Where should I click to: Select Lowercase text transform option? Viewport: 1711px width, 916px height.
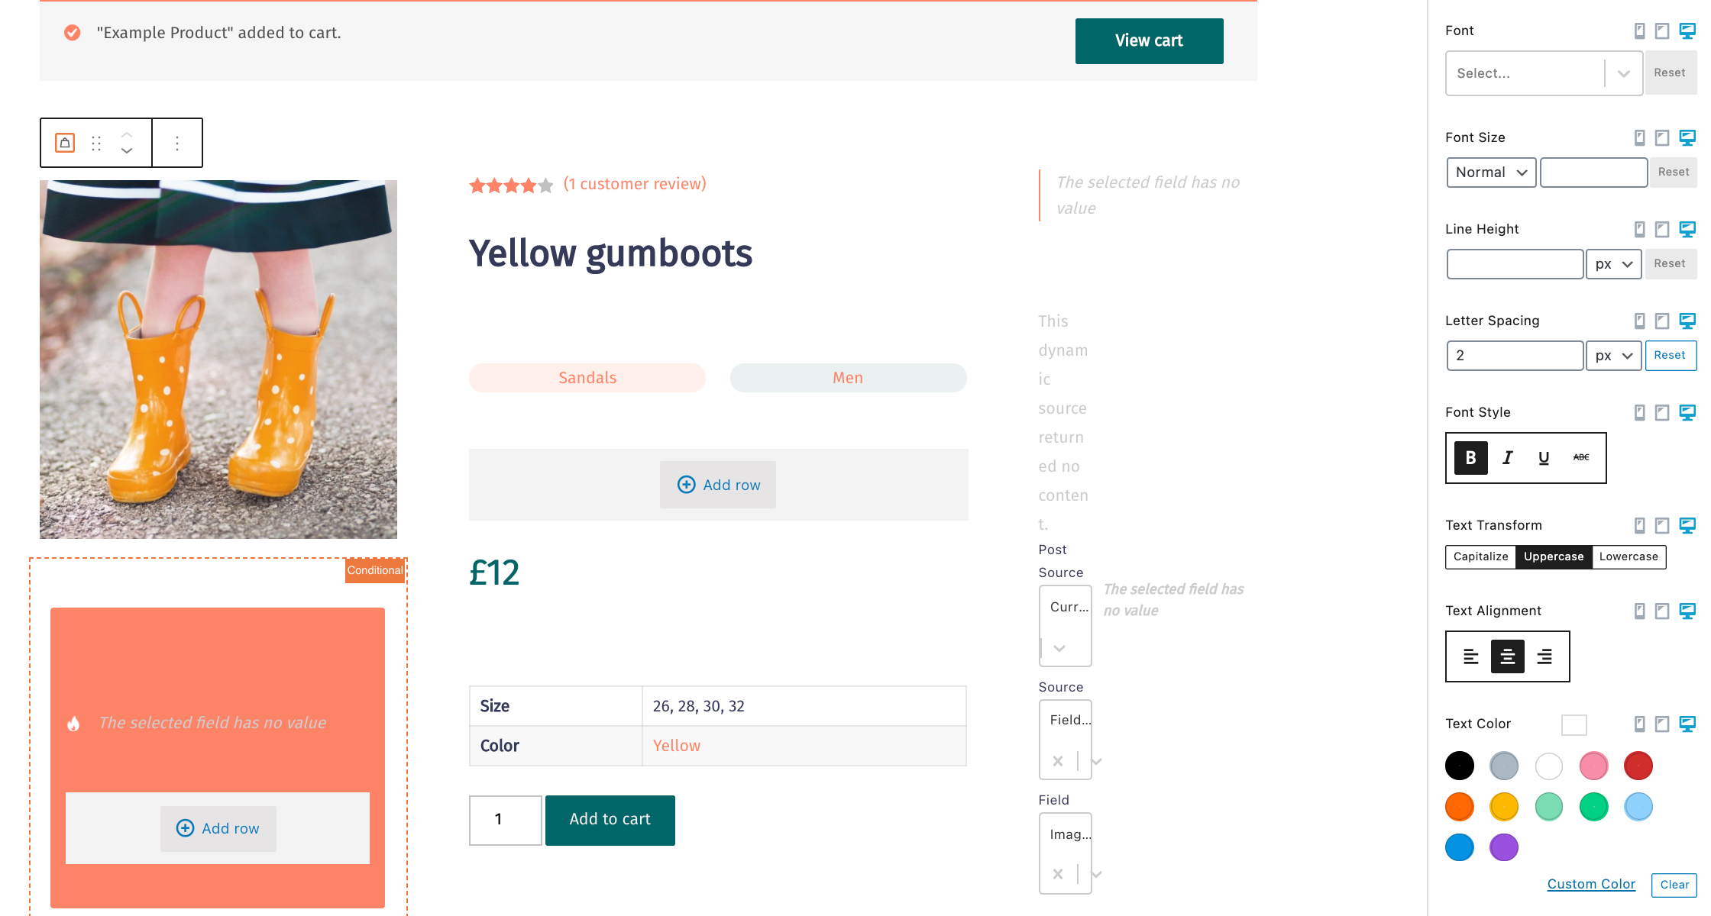click(1629, 556)
